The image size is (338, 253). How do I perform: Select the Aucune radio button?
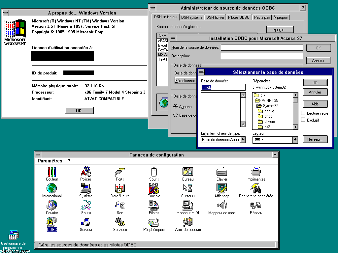pos(176,106)
